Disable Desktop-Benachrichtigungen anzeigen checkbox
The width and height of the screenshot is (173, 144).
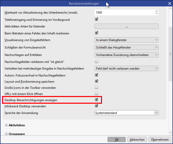tap(97, 100)
